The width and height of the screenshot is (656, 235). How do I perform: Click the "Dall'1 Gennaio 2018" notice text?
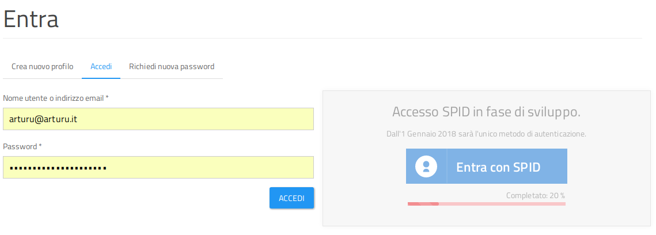point(486,134)
